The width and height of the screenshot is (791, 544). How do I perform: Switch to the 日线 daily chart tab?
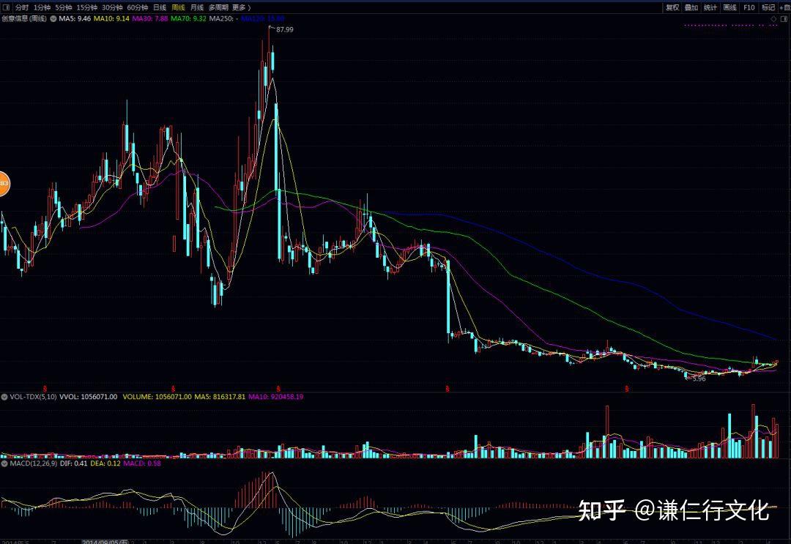point(159,7)
